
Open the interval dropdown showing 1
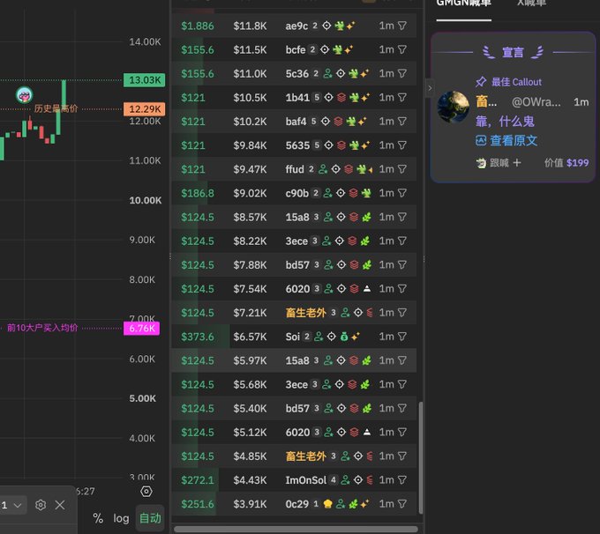11,505
